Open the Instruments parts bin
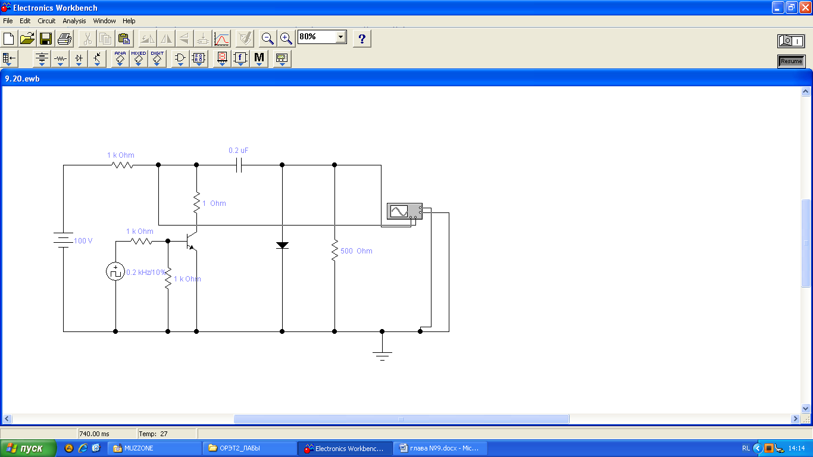This screenshot has height=457, width=813. point(282,59)
